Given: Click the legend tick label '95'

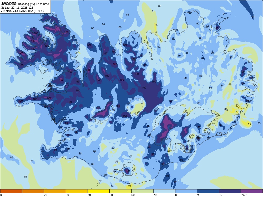Looking at the screenshot, I should [221, 195].
